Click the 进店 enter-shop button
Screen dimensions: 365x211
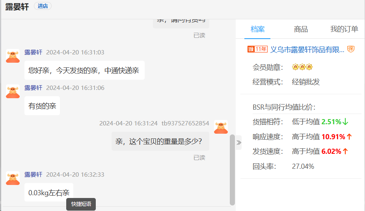(x=43, y=6)
